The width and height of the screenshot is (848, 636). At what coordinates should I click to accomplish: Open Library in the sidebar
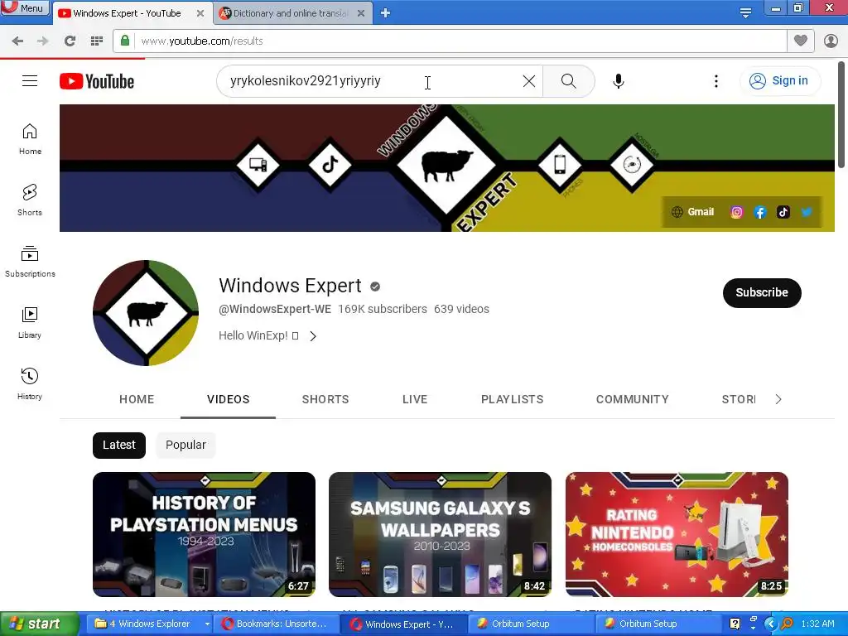click(30, 323)
